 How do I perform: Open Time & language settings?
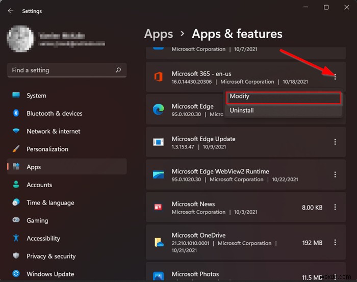click(49, 202)
